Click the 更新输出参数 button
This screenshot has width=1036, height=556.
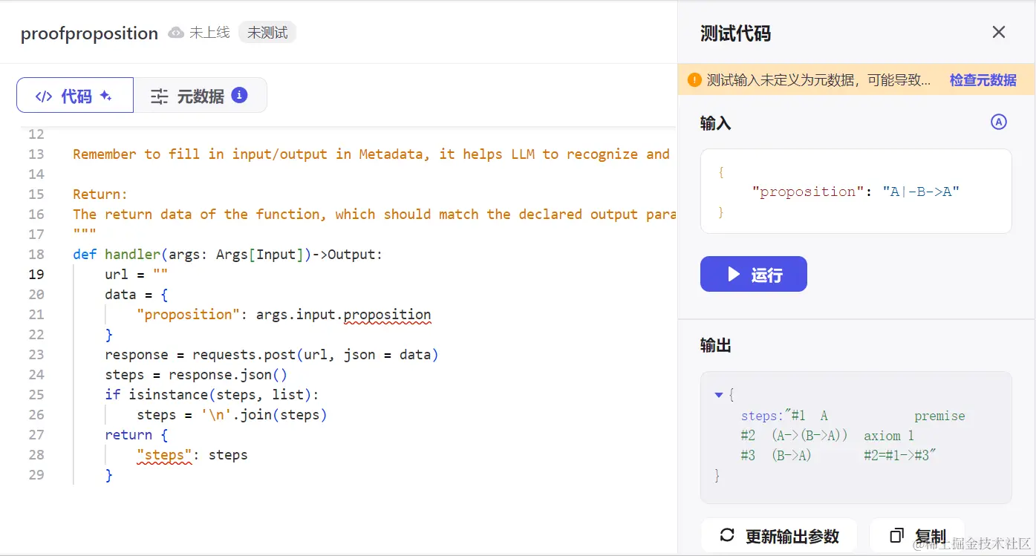click(x=779, y=536)
